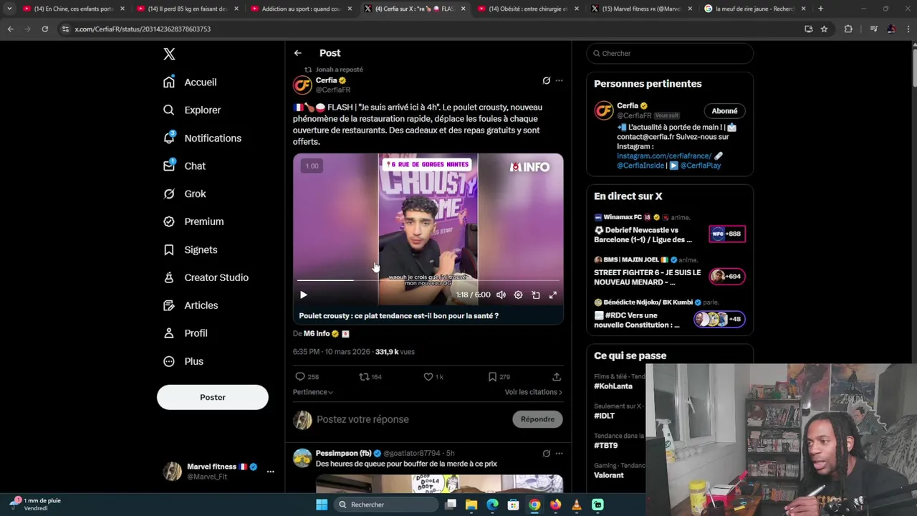
Task: Open Grok from the sidebar
Action: 184,193
